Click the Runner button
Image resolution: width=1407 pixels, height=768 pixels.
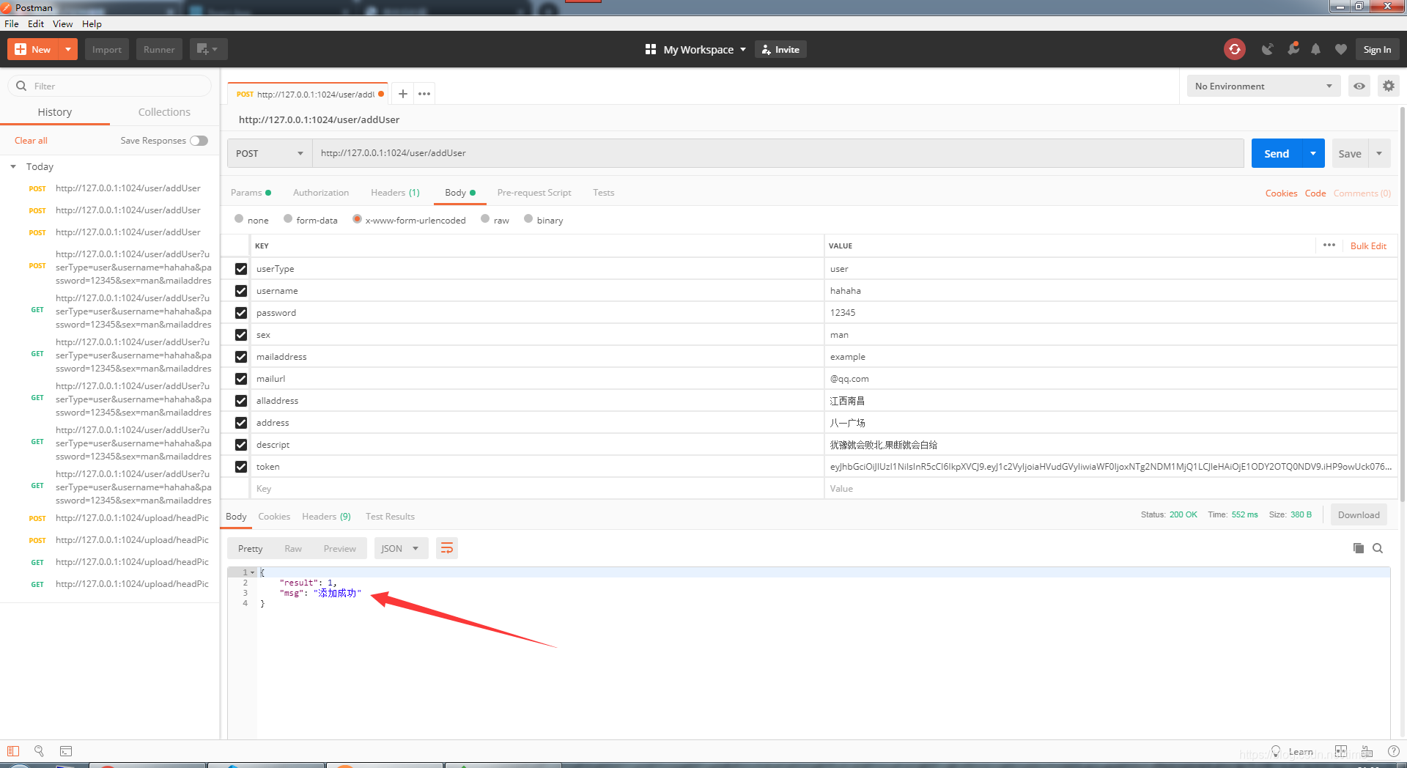tap(159, 49)
